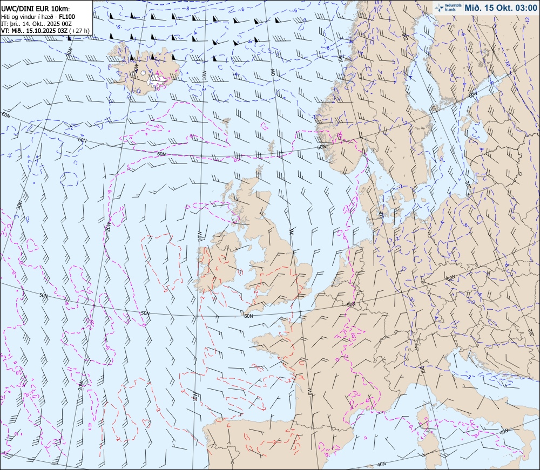Click the 20W label over Iceland

[136, 68]
